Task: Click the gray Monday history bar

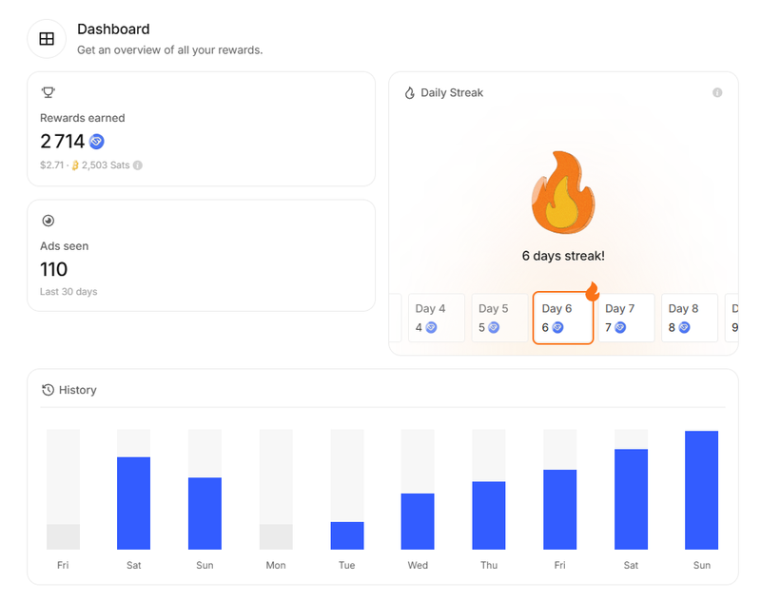Action: [x=276, y=536]
